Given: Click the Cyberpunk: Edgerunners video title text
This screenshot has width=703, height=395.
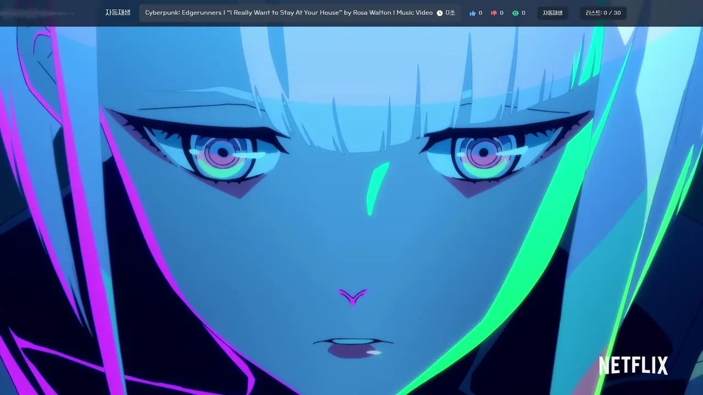Looking at the screenshot, I should (x=289, y=13).
